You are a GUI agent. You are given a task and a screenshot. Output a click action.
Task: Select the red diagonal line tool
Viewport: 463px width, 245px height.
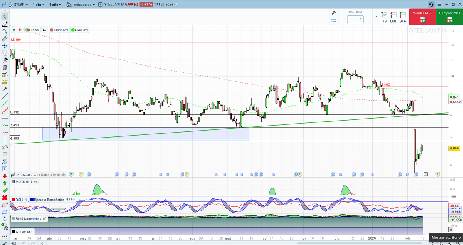[5, 111]
